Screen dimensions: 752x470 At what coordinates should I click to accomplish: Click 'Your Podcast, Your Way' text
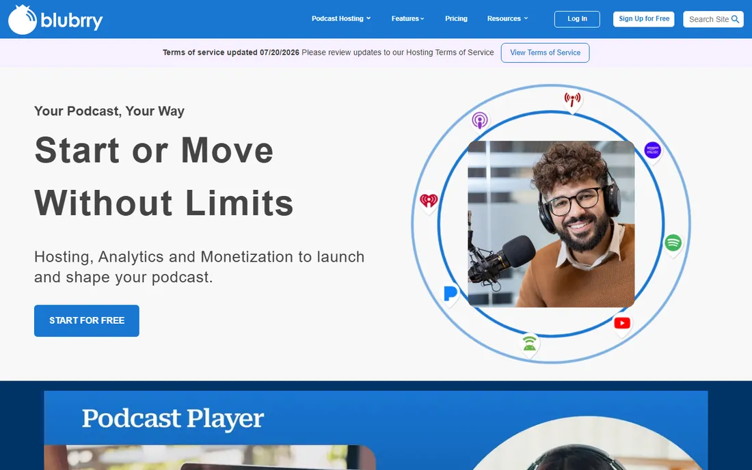(109, 111)
